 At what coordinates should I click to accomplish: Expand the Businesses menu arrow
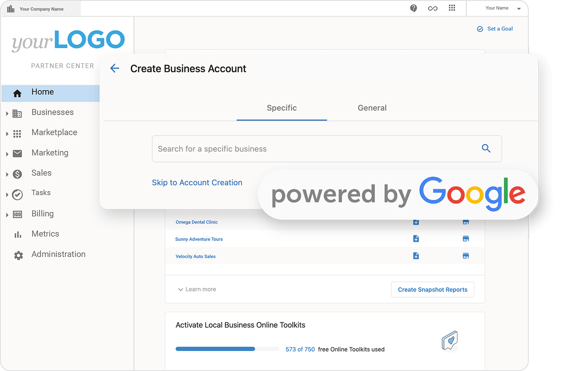tap(7, 114)
